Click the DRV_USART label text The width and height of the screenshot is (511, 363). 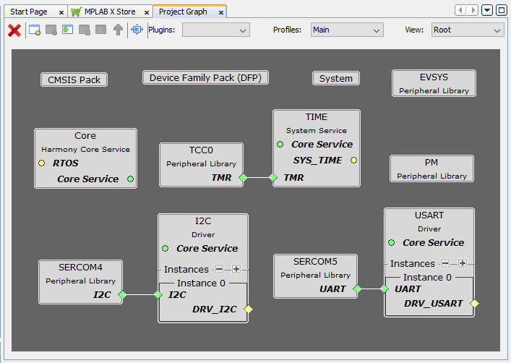click(433, 303)
